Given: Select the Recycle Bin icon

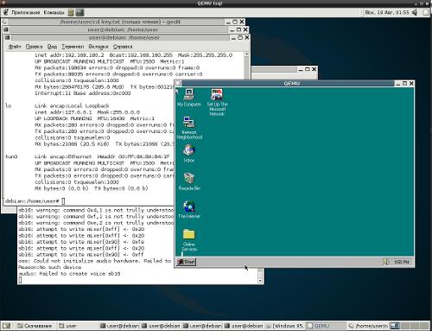Looking at the screenshot, I should coord(189,181).
